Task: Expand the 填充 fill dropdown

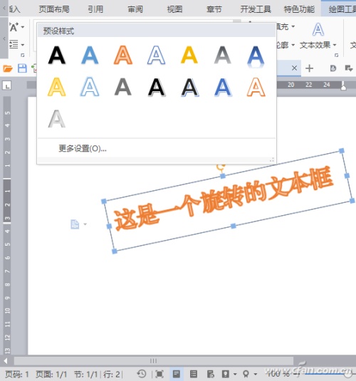Action: [x=293, y=26]
